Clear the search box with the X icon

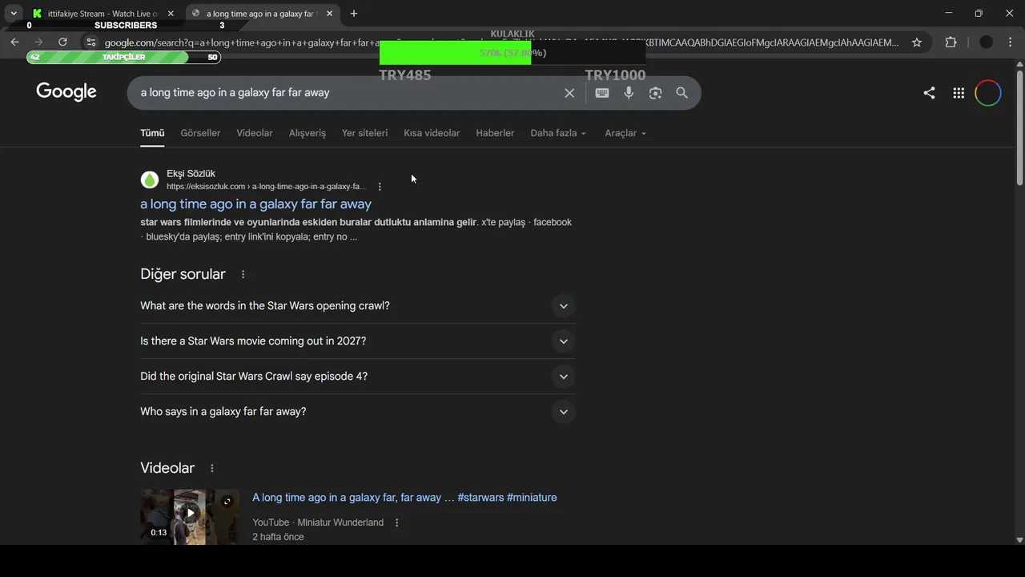click(569, 93)
